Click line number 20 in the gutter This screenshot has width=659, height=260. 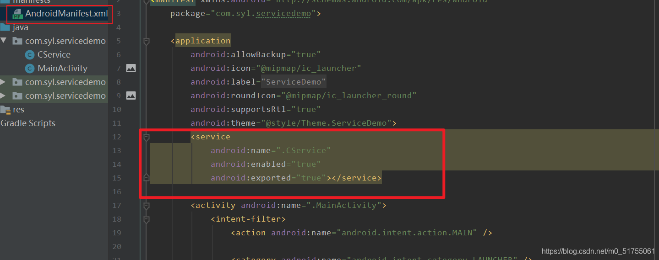[116, 246]
